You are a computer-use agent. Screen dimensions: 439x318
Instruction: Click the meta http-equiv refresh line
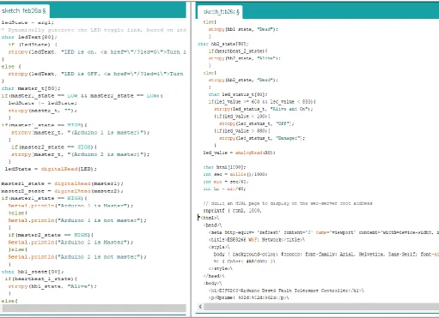[x=324, y=232]
